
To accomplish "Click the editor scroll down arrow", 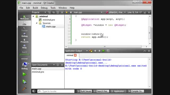I will pyautogui.click(x=150, y=44).
